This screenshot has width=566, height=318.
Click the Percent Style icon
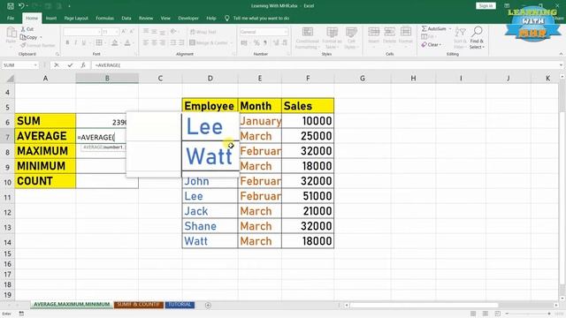(256, 43)
